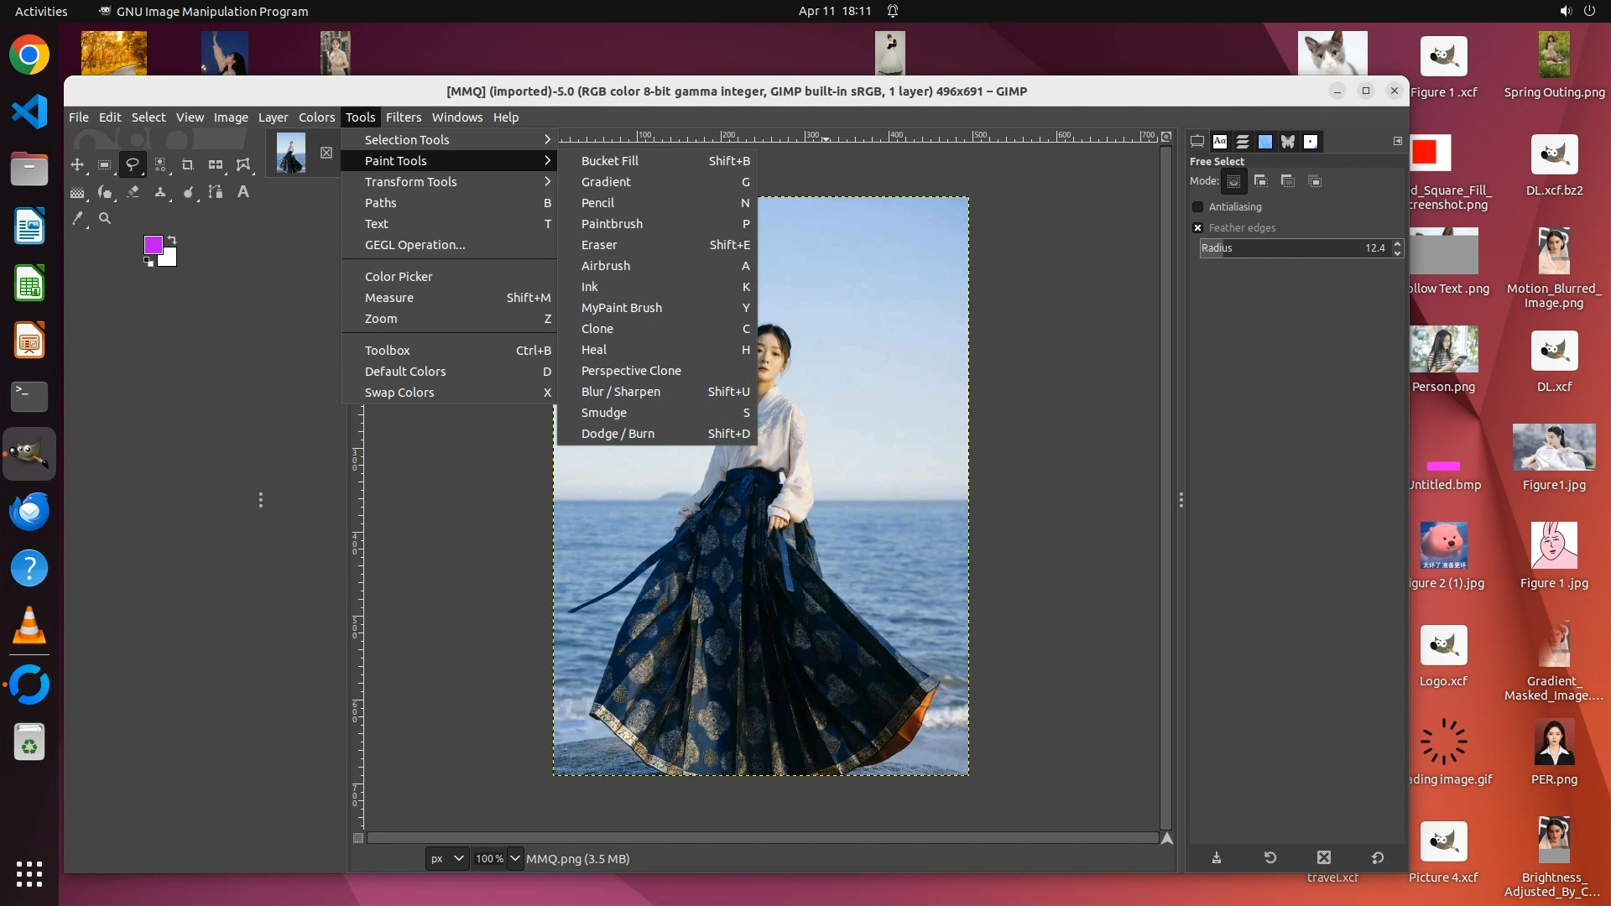Select the Move tool in toolbox
Viewport: 1611px width, 906px height.
click(x=77, y=165)
